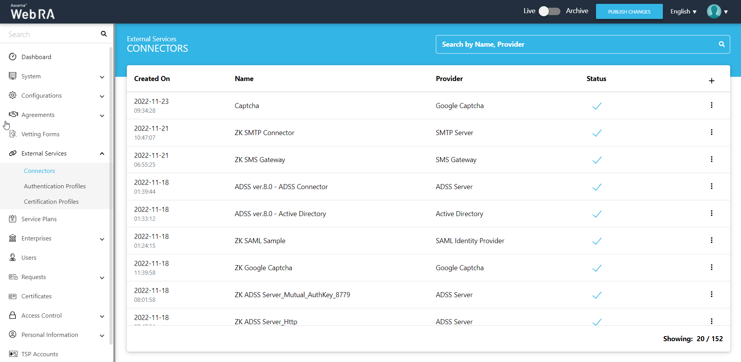Click status checkmark of Captcha row

click(597, 106)
